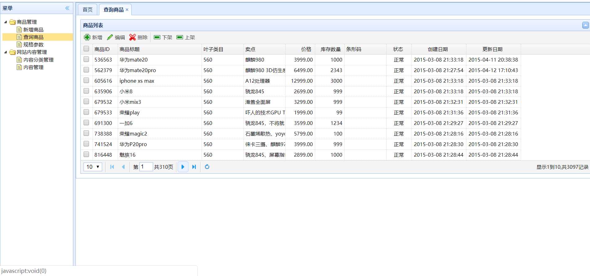590x276 pixels.
Task: Check the box for 小米mix3 row
Action: pos(86,101)
